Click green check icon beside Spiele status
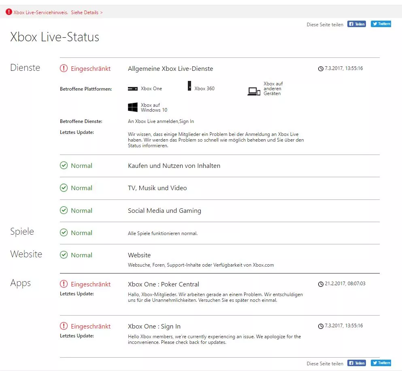 coord(64,233)
